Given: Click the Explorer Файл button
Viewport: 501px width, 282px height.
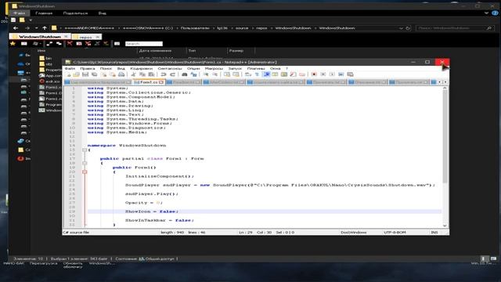Looking at the screenshot, I should [x=19, y=13].
